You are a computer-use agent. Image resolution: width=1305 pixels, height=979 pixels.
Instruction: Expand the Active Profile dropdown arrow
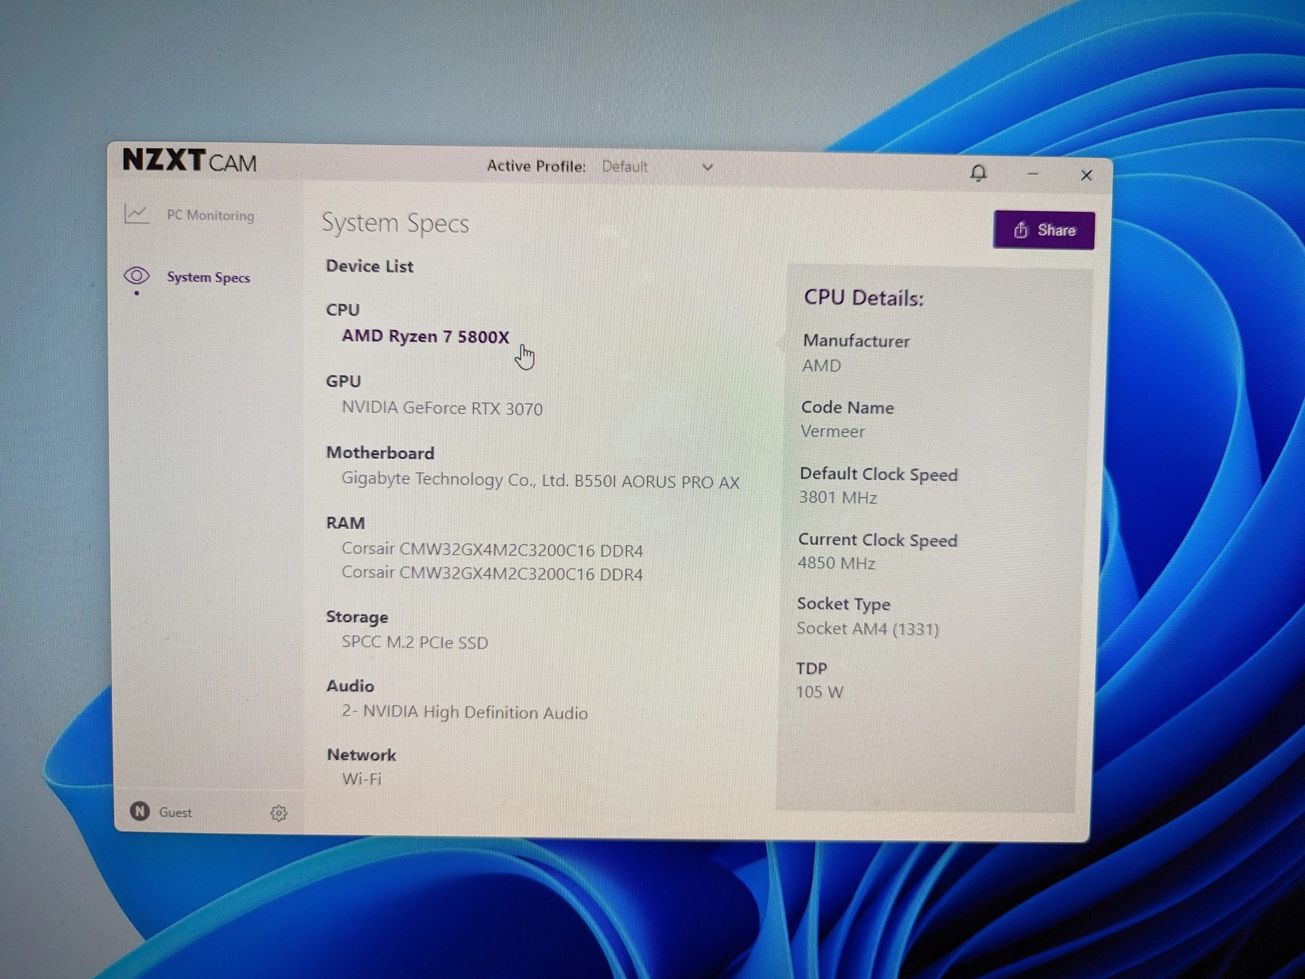tap(707, 168)
